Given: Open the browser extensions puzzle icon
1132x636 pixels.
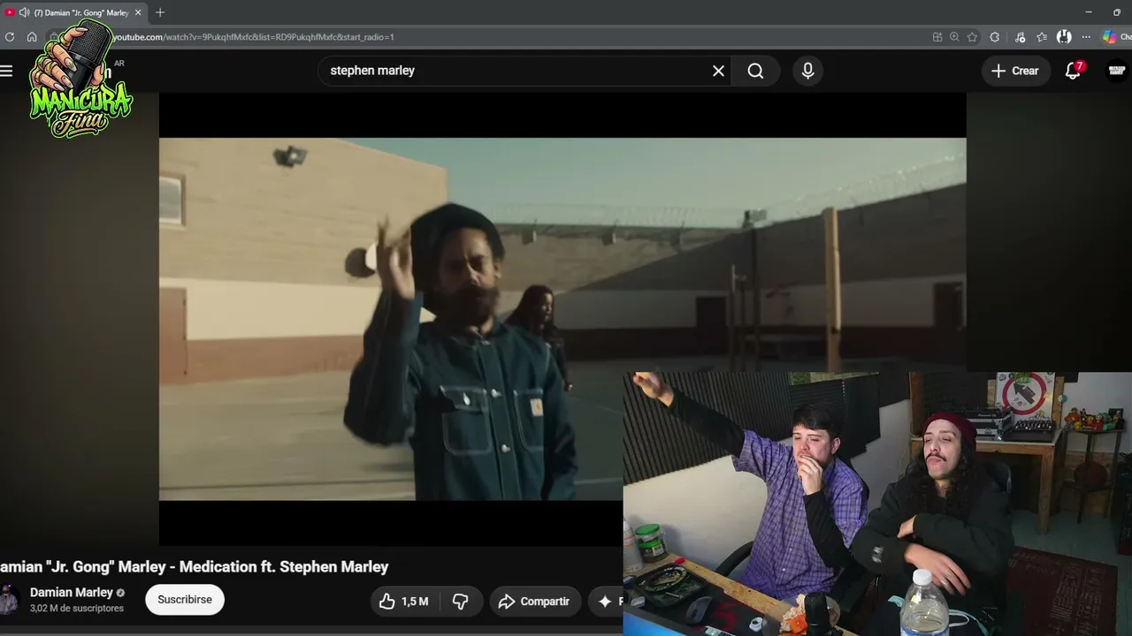Looking at the screenshot, I should click(995, 37).
